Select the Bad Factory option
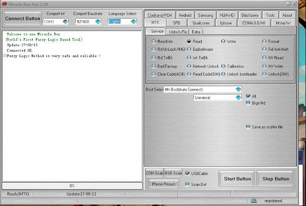Viewport: 306px width, 206px height. [165, 66]
